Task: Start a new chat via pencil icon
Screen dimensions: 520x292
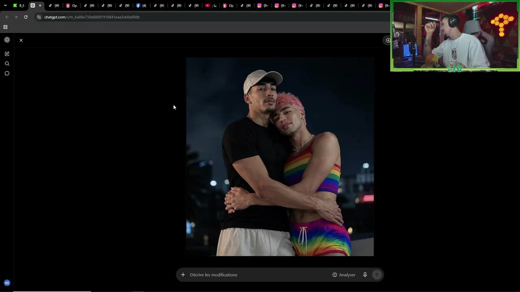Action: [x=7, y=54]
